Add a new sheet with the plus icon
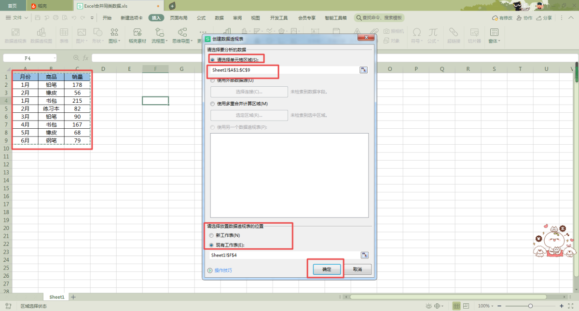 (x=73, y=297)
